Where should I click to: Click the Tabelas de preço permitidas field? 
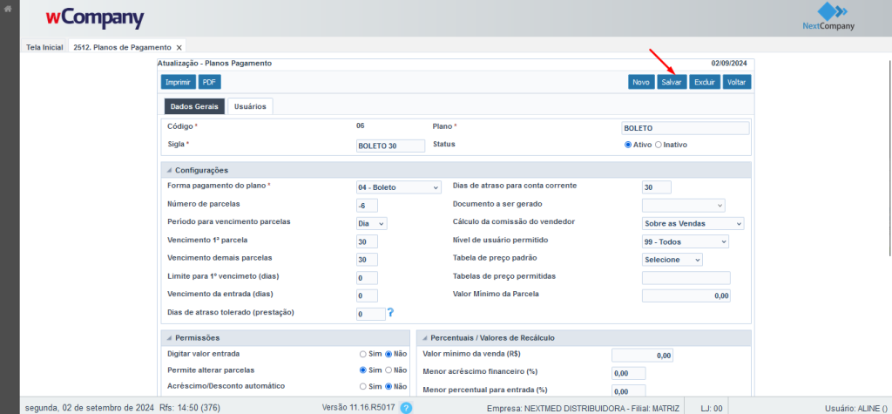[x=686, y=277]
